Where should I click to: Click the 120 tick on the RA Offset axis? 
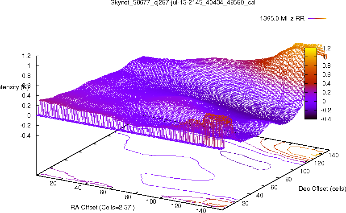click(x=176, y=206)
